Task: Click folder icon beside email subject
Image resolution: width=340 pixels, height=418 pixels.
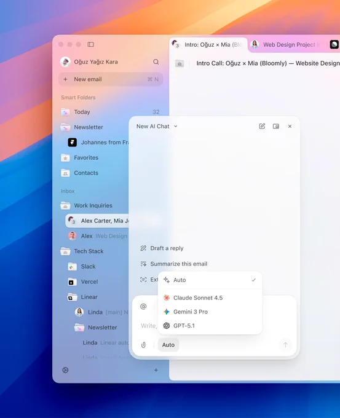Action: [180, 63]
